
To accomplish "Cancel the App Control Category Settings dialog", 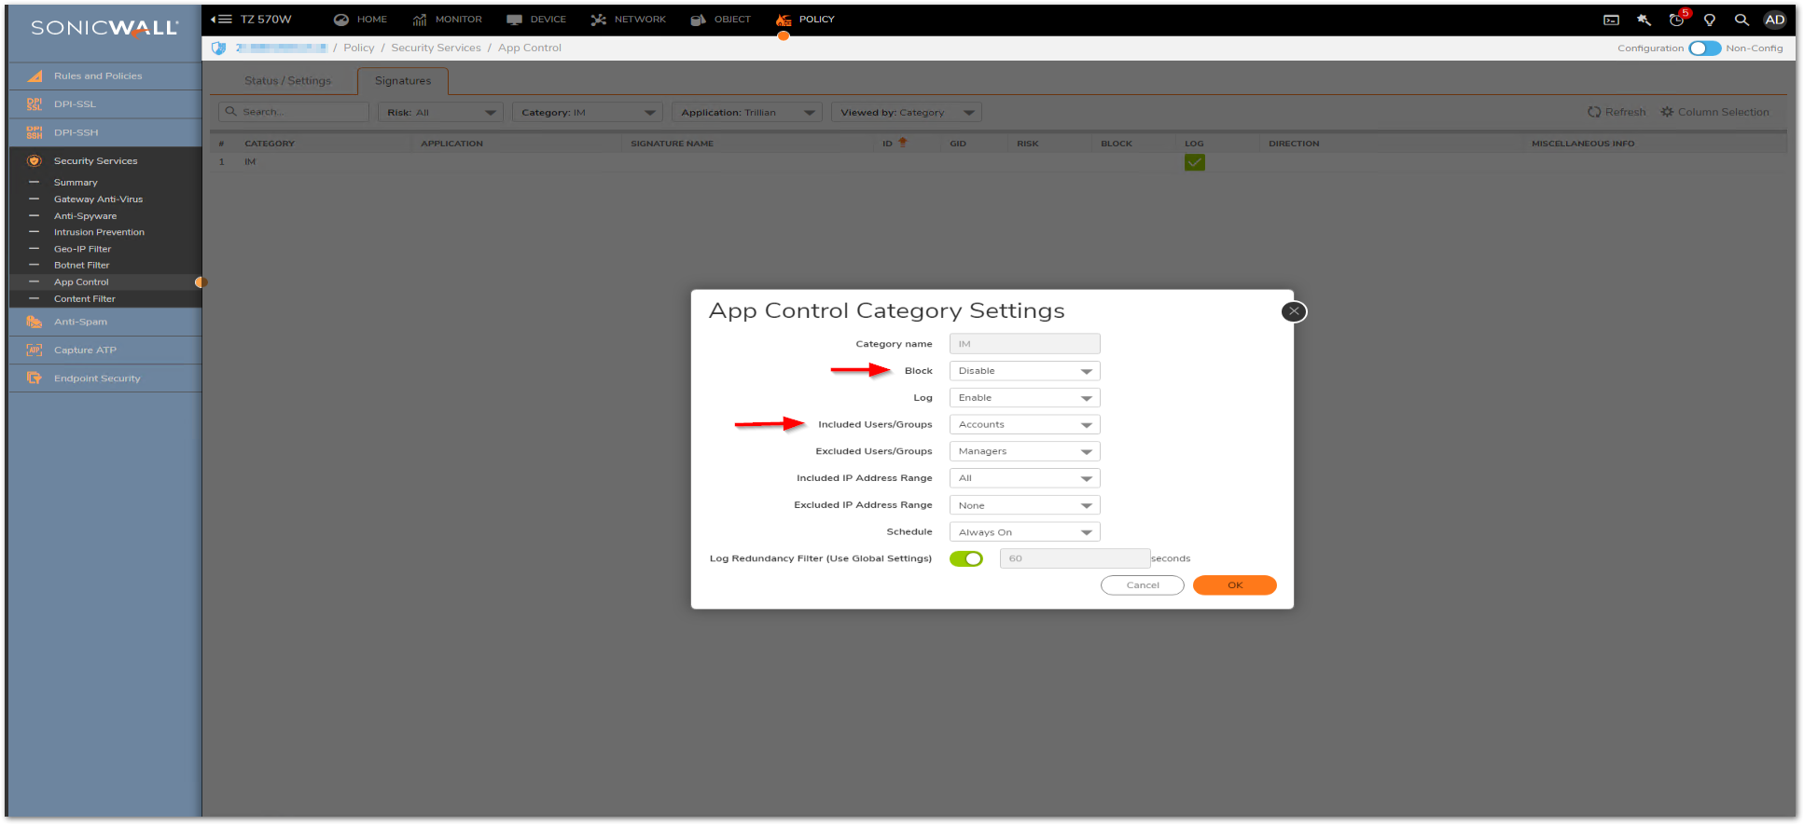I will coord(1142,585).
